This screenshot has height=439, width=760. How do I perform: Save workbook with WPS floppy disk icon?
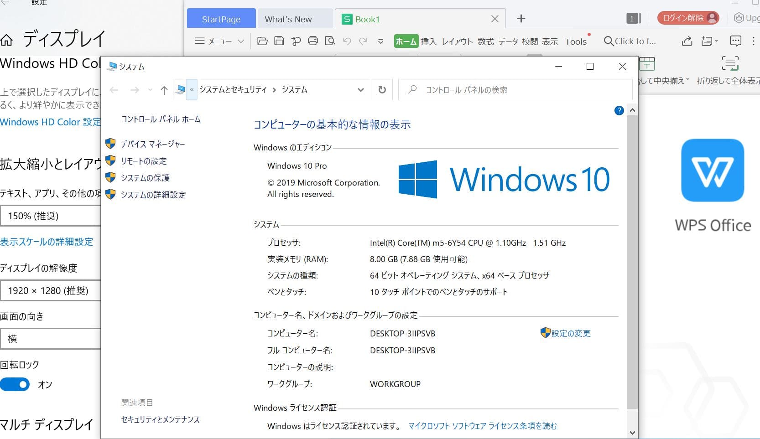point(279,41)
